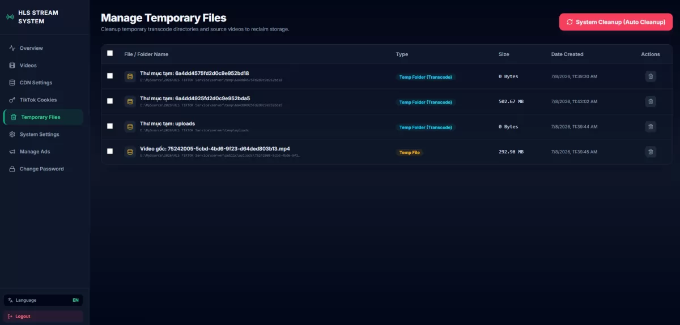Switch the Language EN selector
Viewport: 680px width, 325px height.
43,300
